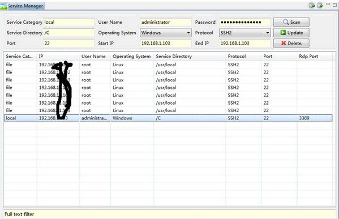
Task: Click the minimize view icon at top right
Action: 328,4
